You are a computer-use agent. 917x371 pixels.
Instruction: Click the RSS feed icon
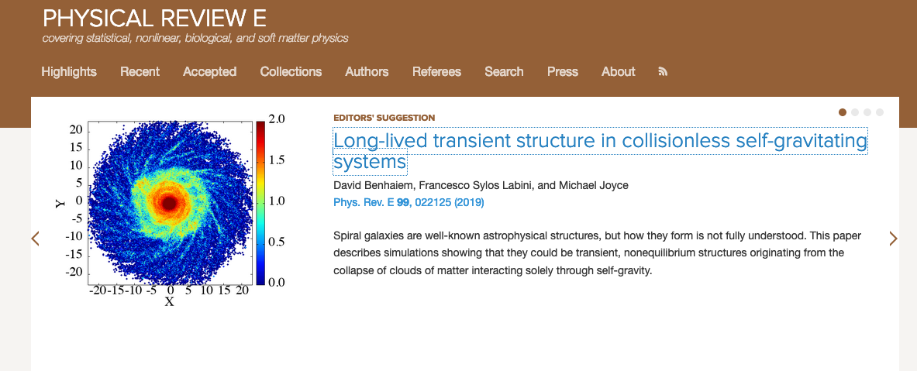click(663, 72)
